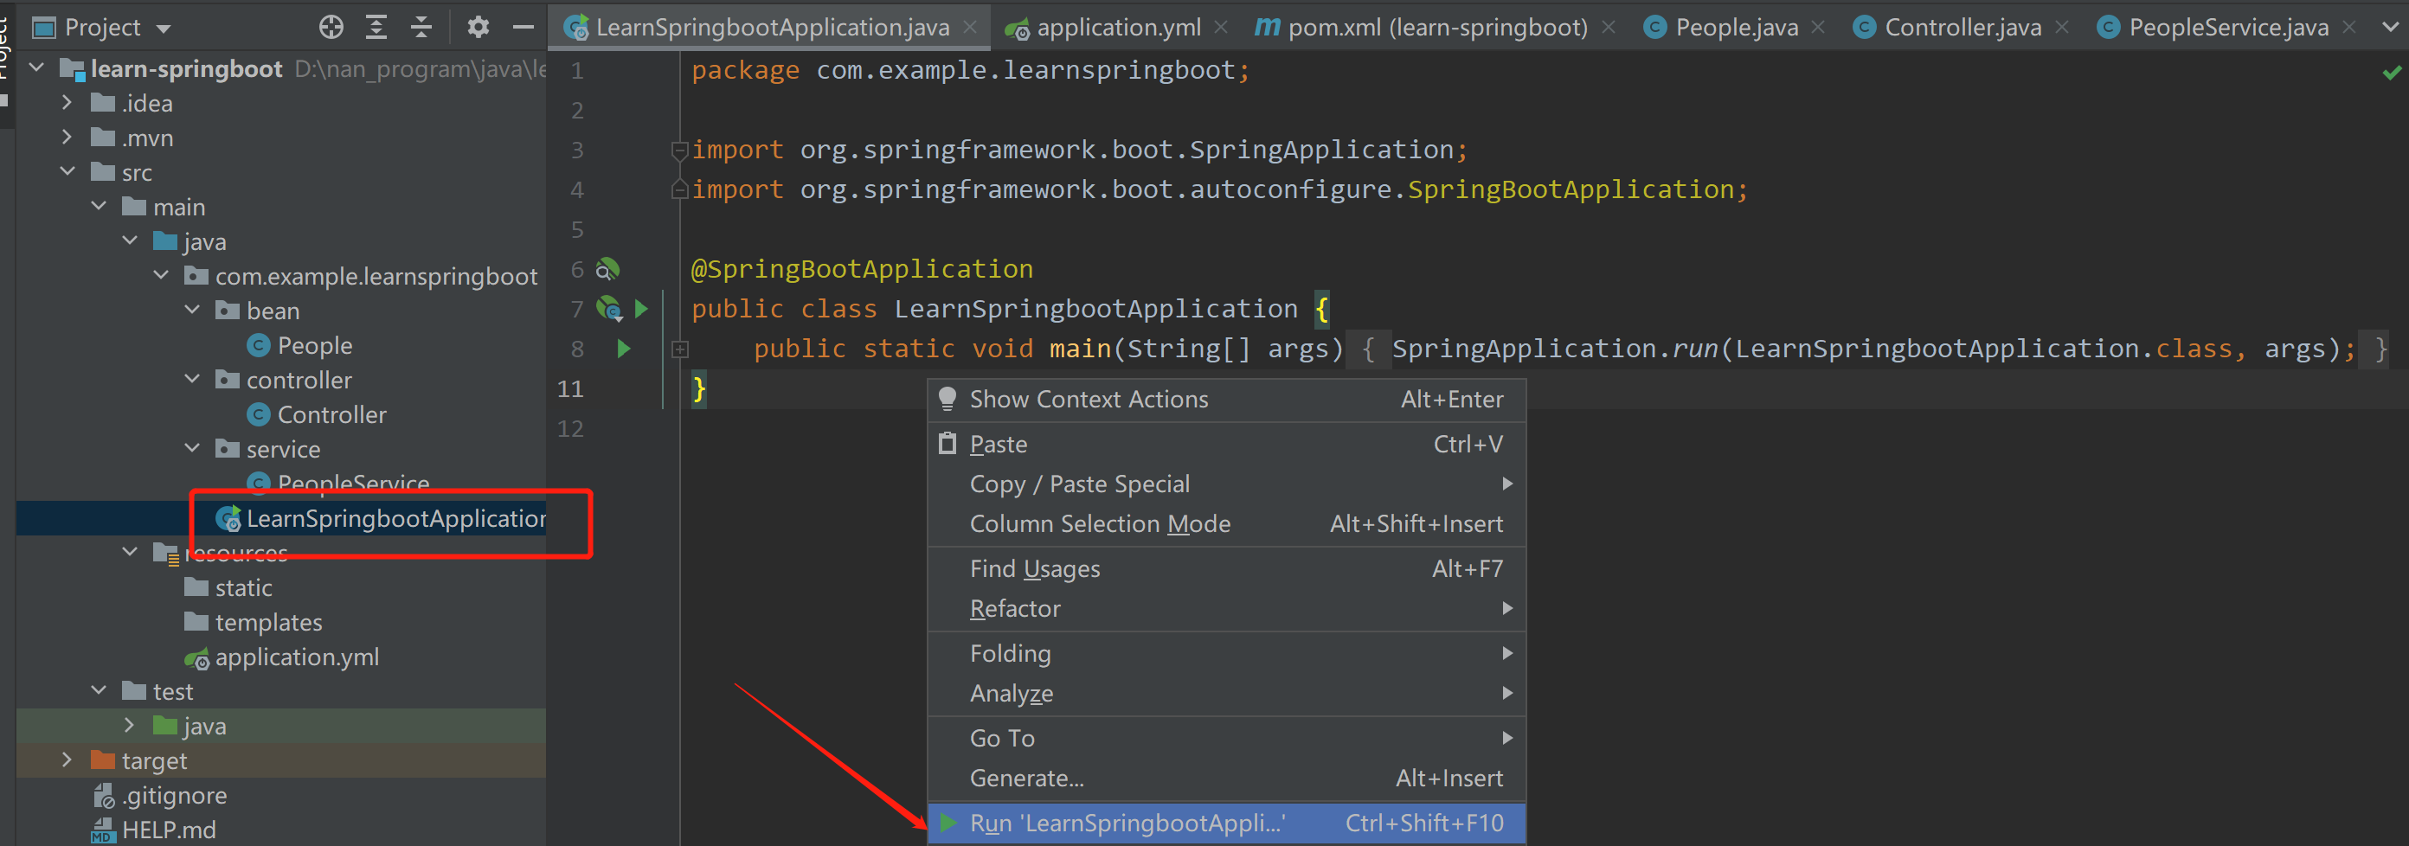Choose Find Usages from context menu
Viewport: 2409px width, 846px height.
[1034, 568]
